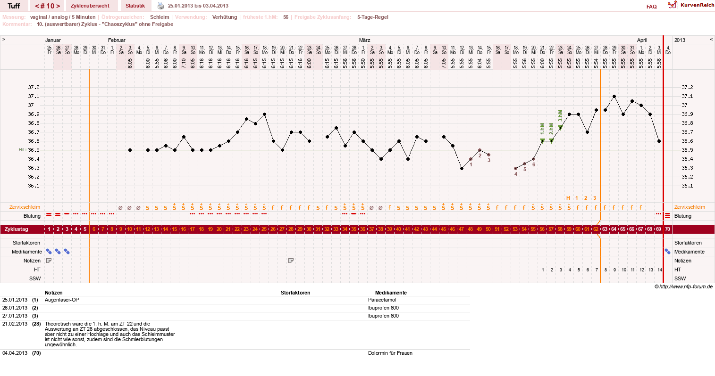This screenshot has width=715, height=376.
Task: Click the Dolormin für Frauen medication entry
Action: [390, 353]
